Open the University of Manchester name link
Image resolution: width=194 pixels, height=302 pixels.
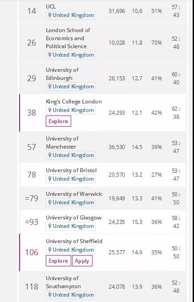[62, 143]
